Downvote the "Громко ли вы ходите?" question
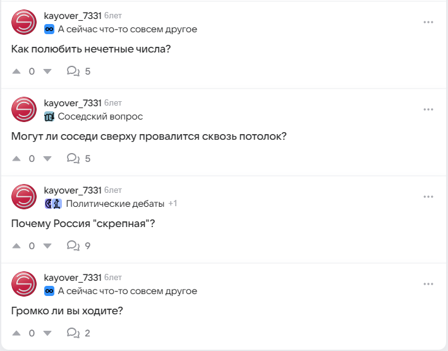Screen dimensions: 448x351 47,333
